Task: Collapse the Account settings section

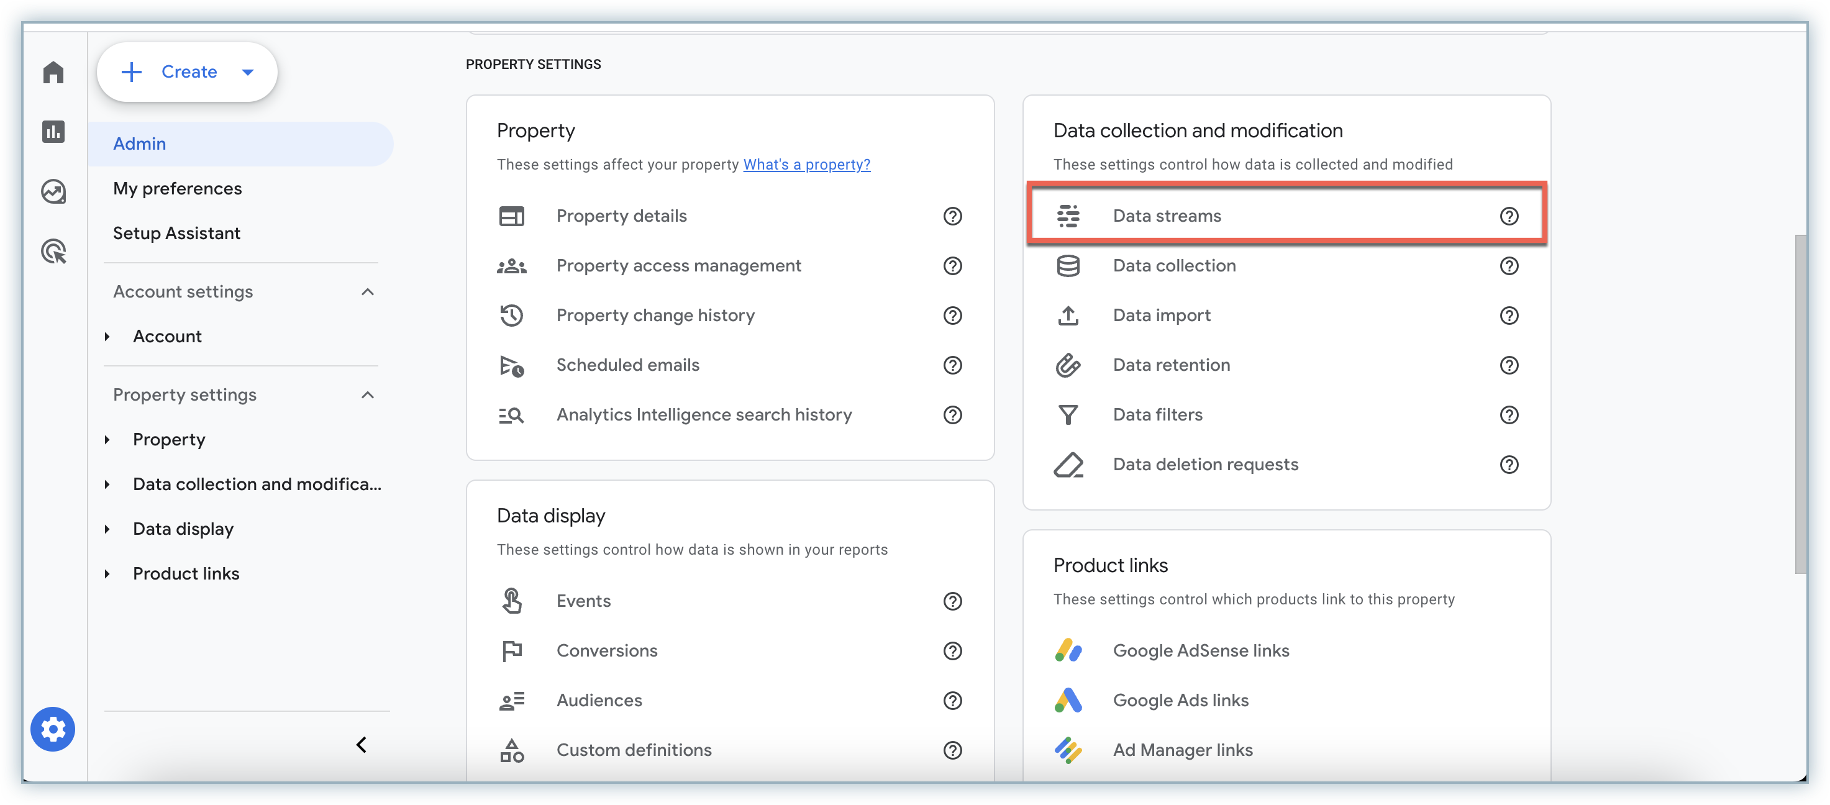Action: (367, 292)
